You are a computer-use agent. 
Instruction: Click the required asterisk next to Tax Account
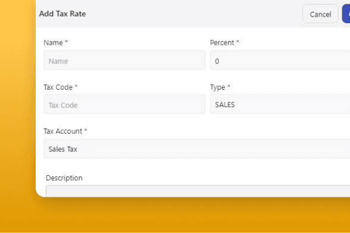click(86, 130)
